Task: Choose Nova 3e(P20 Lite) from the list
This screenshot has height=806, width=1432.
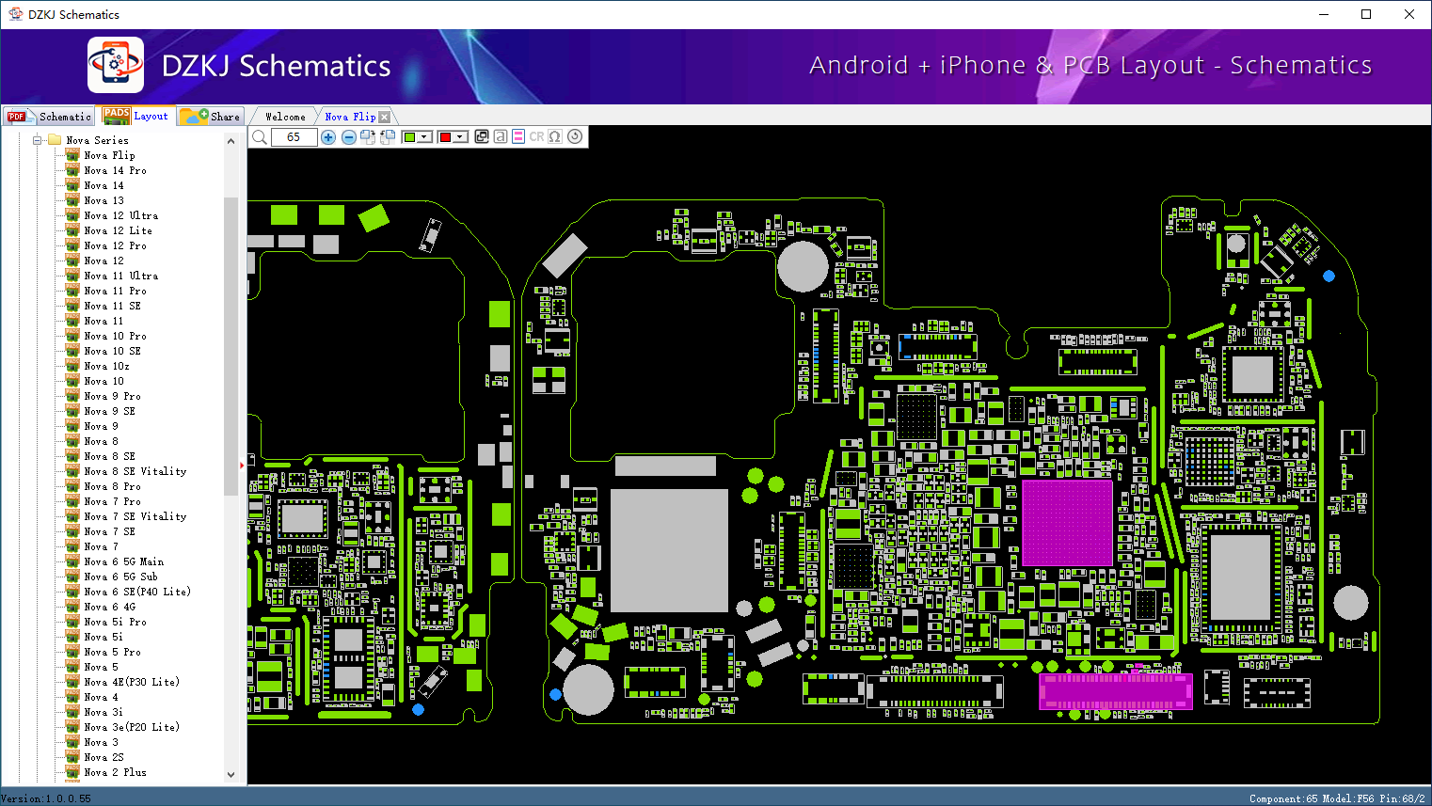Action: [132, 727]
